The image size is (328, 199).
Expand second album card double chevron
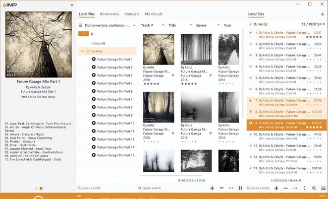click(210, 75)
